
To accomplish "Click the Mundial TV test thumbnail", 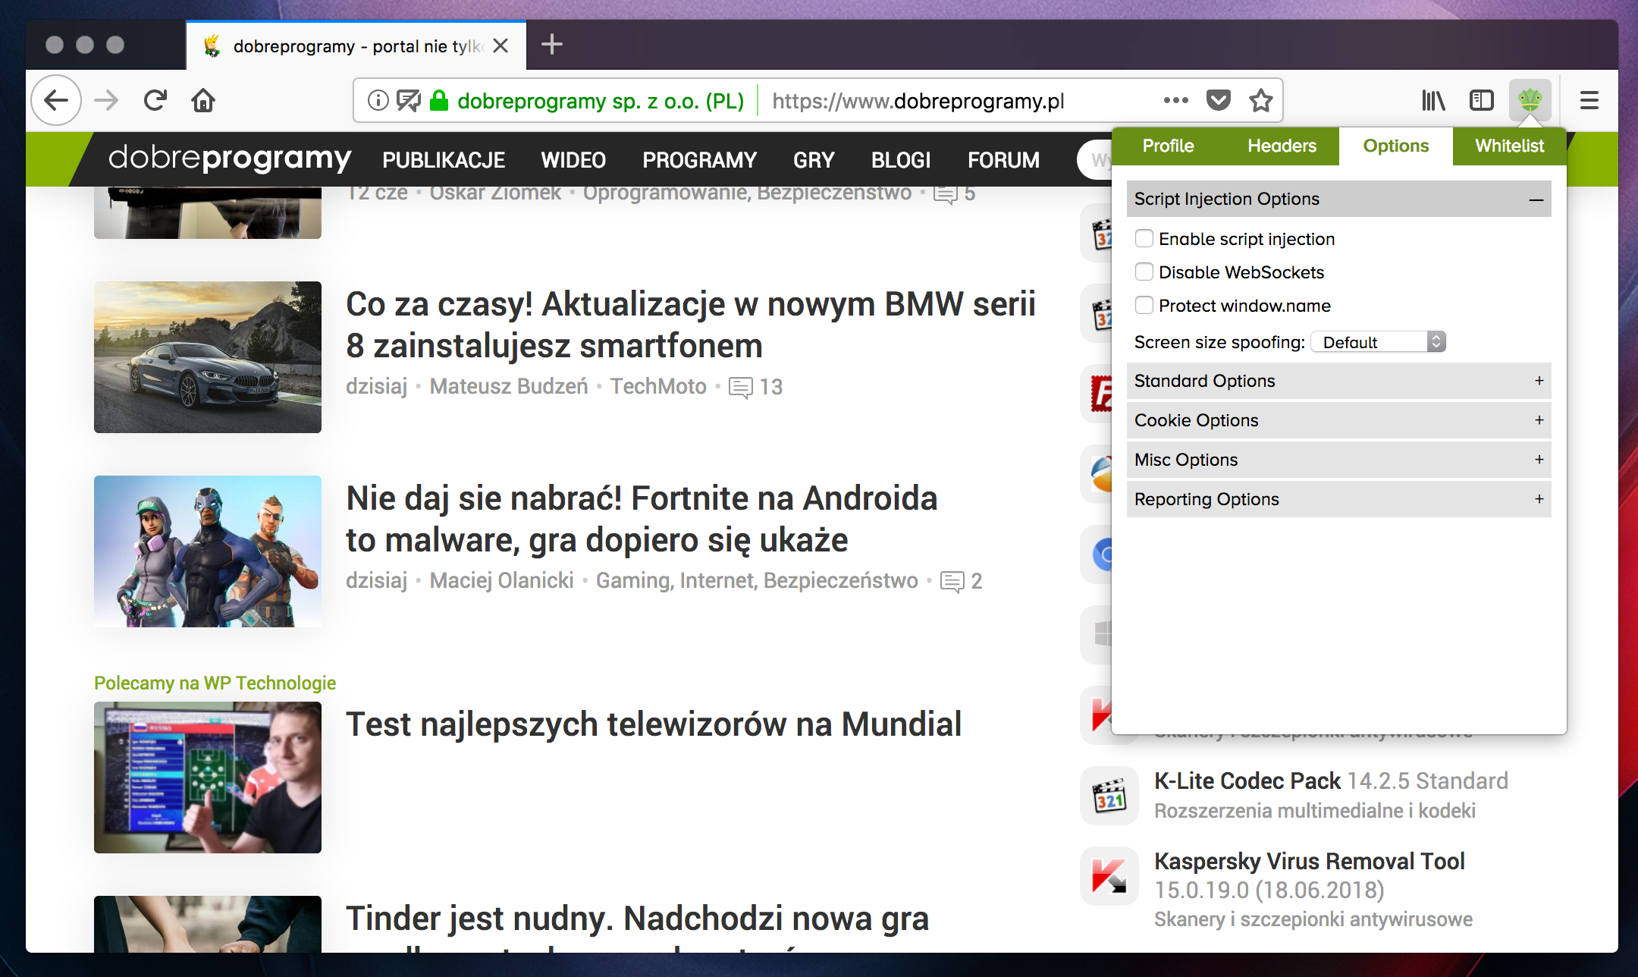I will (208, 778).
